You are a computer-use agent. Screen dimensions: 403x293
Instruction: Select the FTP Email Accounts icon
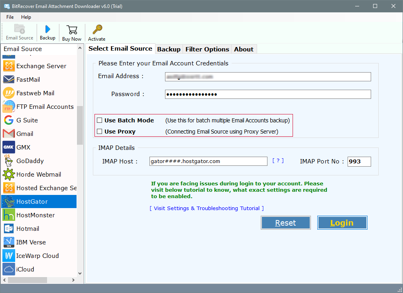point(9,107)
